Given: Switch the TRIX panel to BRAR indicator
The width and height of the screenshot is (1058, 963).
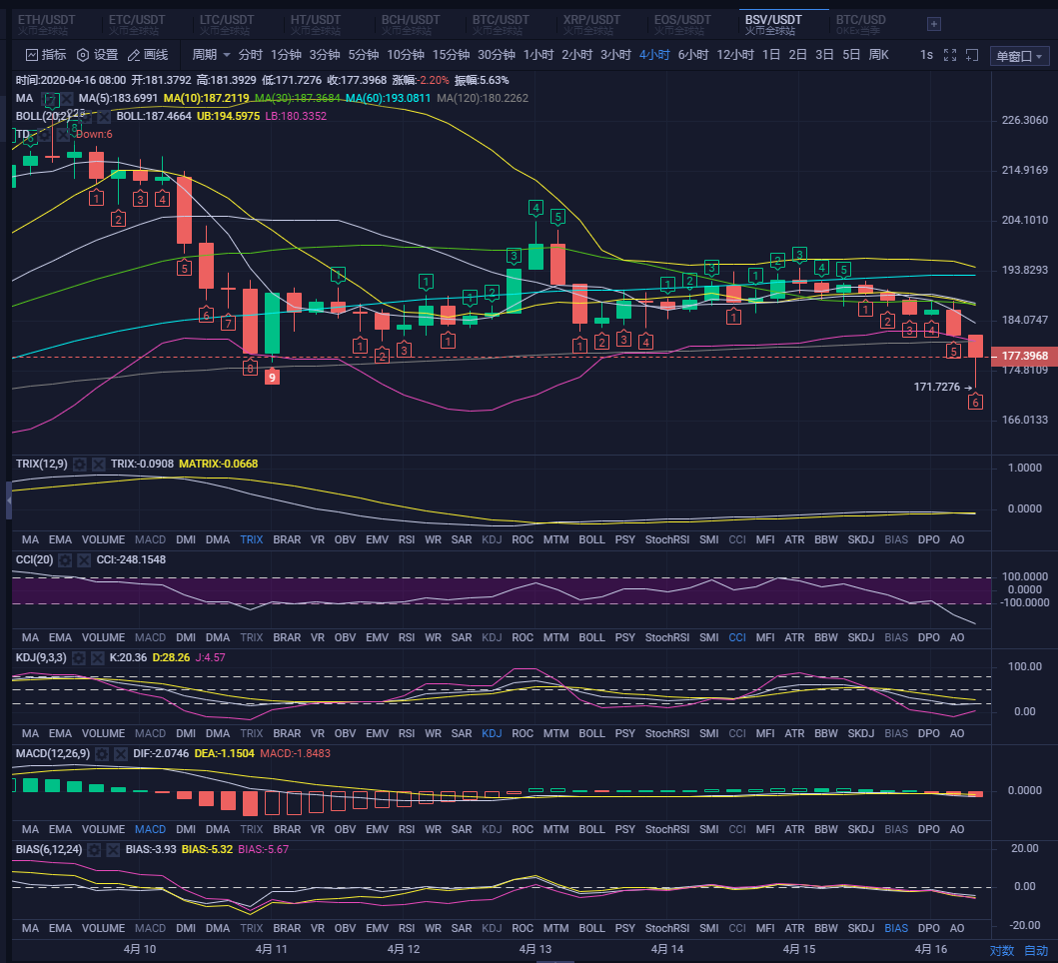Looking at the screenshot, I should coord(287,539).
